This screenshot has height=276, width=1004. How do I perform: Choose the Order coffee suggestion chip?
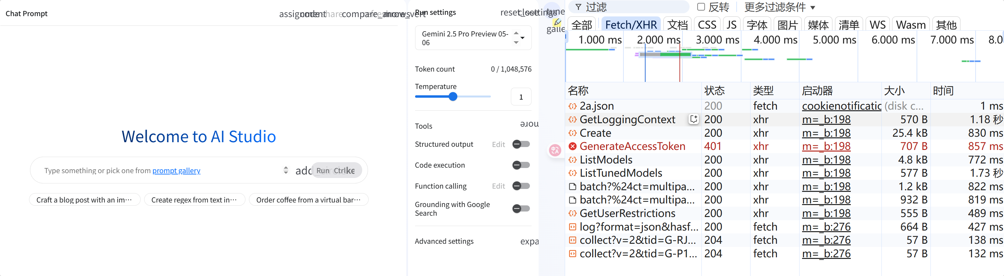point(309,200)
